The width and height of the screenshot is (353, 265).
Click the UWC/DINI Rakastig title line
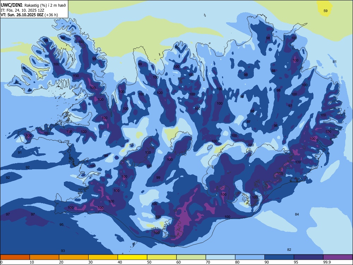(x=33, y=5)
